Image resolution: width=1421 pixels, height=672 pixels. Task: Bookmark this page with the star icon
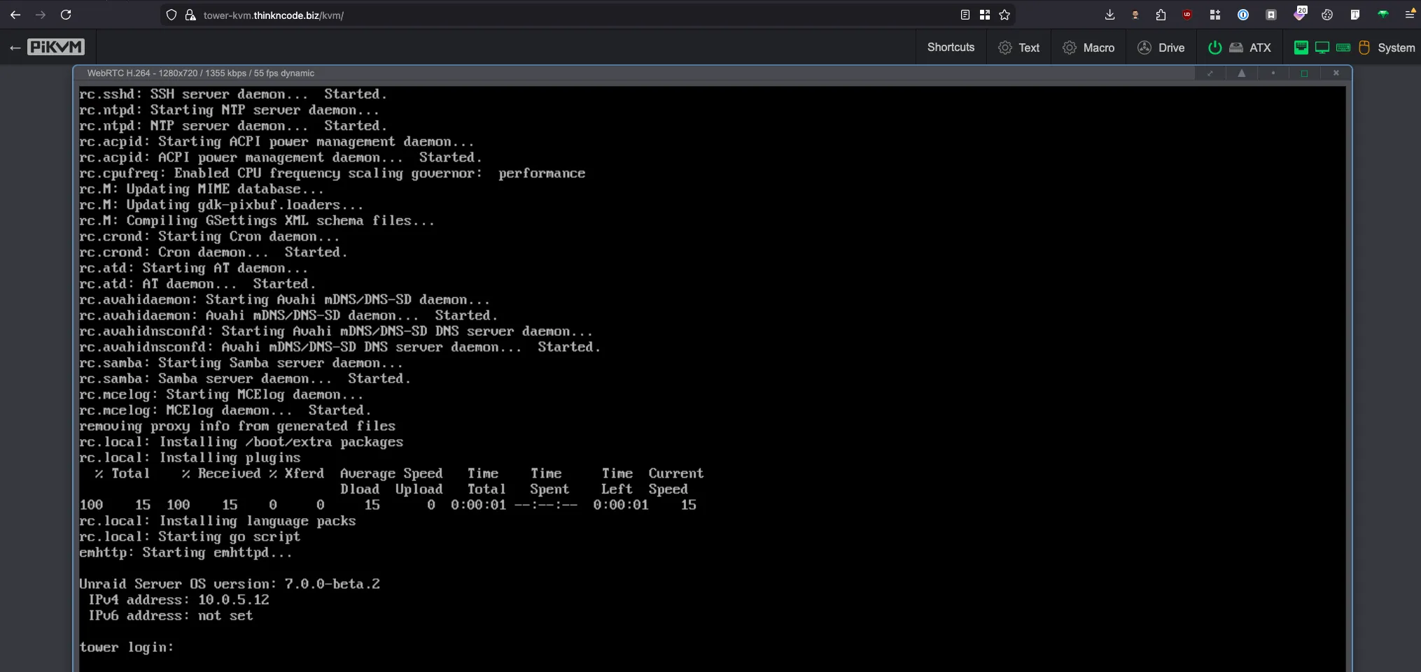click(1004, 15)
